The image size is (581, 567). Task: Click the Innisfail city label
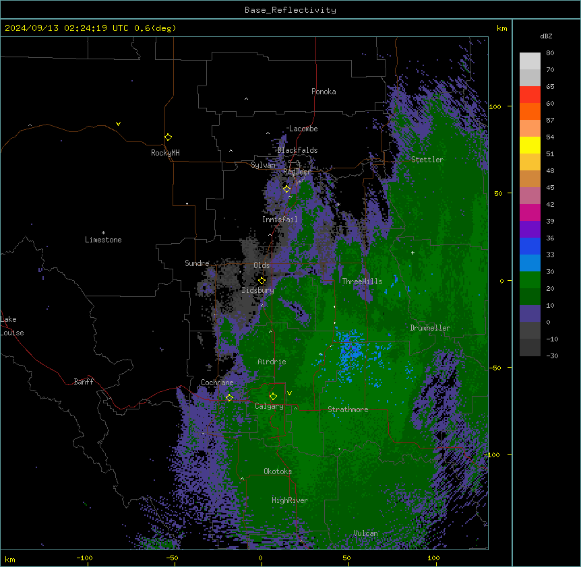(280, 220)
